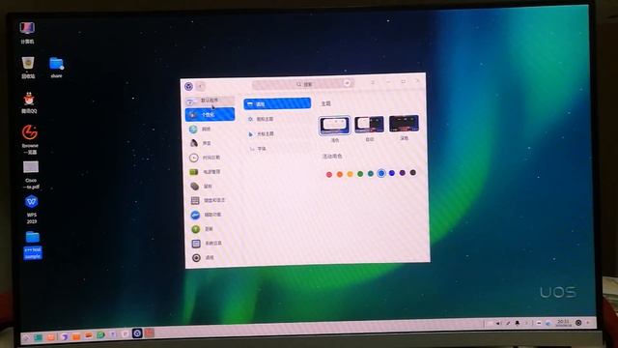Pick the purple accent color
The width and height of the screenshot is (618, 348).
[x=402, y=173]
